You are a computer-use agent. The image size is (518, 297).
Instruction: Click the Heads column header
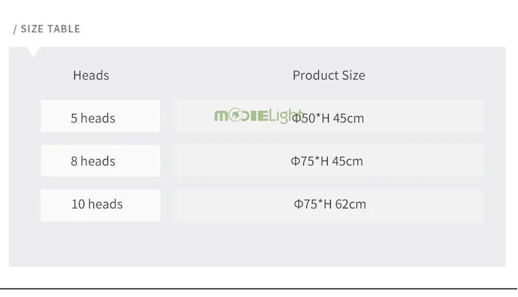coord(91,75)
